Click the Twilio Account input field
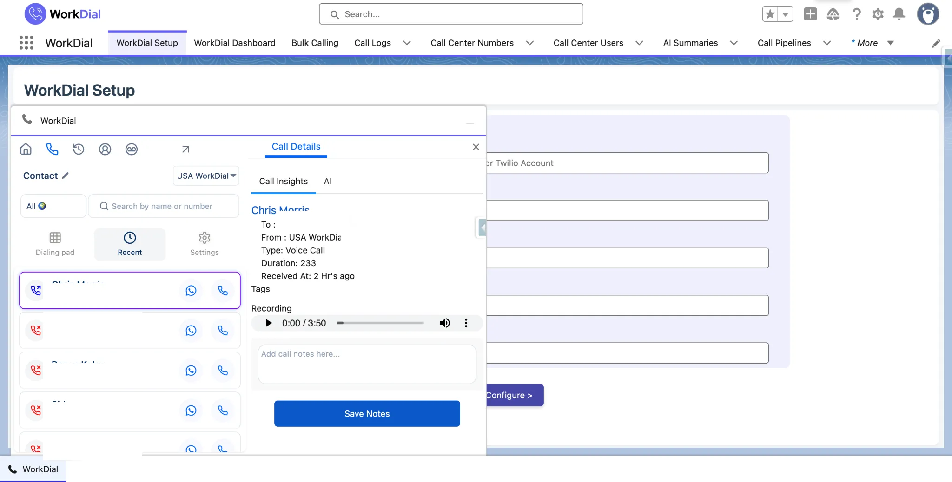The height and width of the screenshot is (482, 952). pos(627,163)
